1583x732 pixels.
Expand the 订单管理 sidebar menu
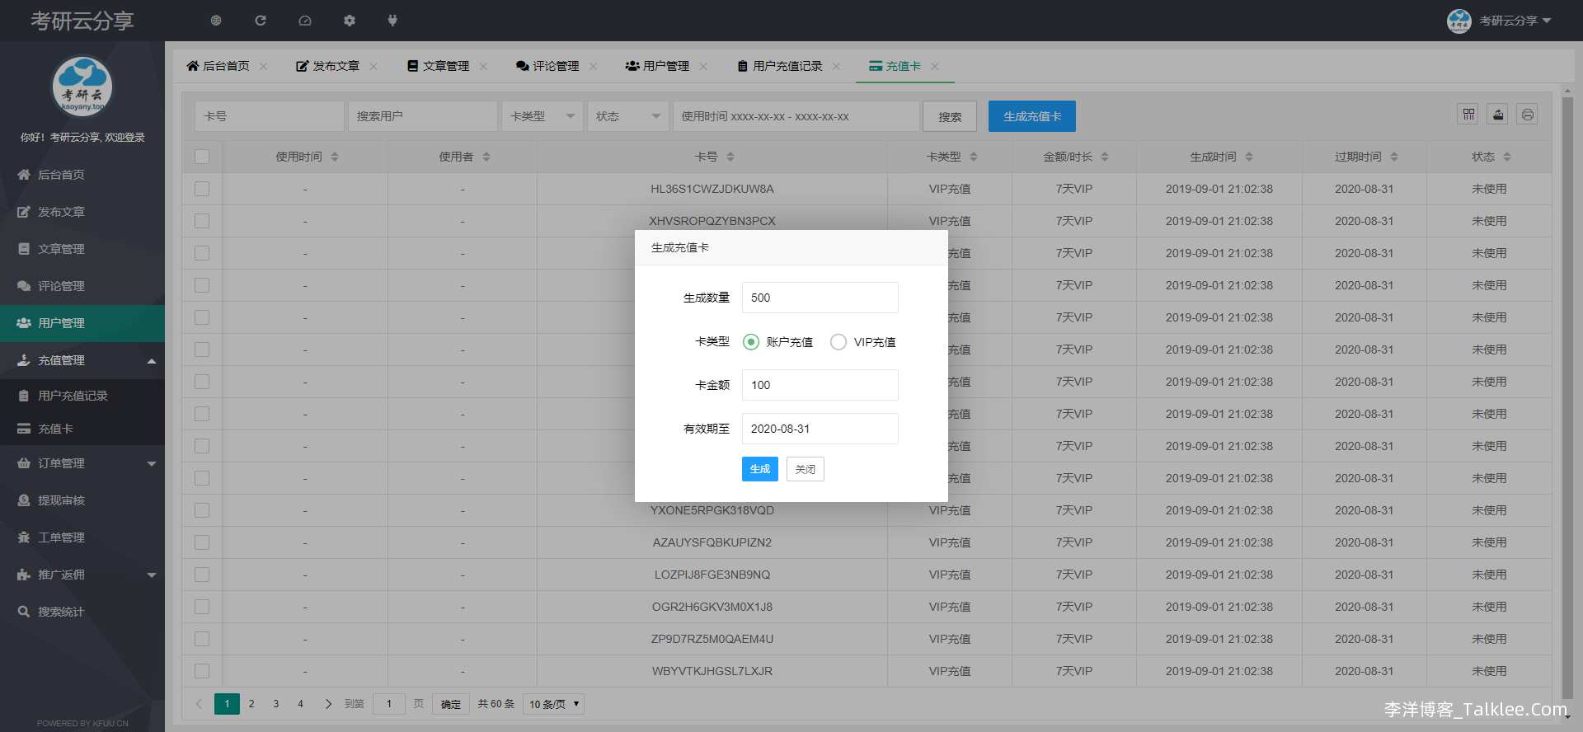pyautogui.click(x=82, y=463)
